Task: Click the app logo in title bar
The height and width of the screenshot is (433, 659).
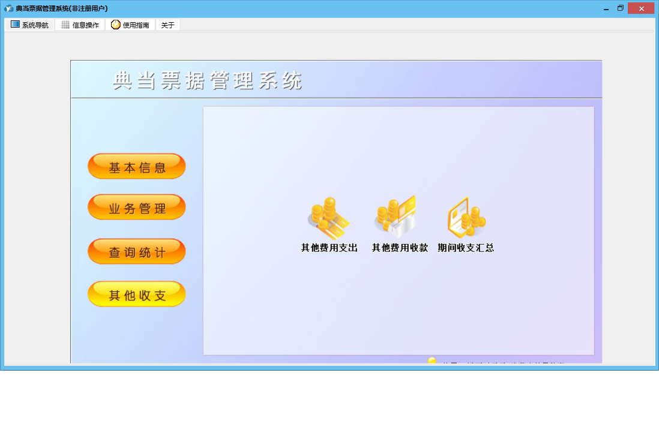Action: point(8,8)
